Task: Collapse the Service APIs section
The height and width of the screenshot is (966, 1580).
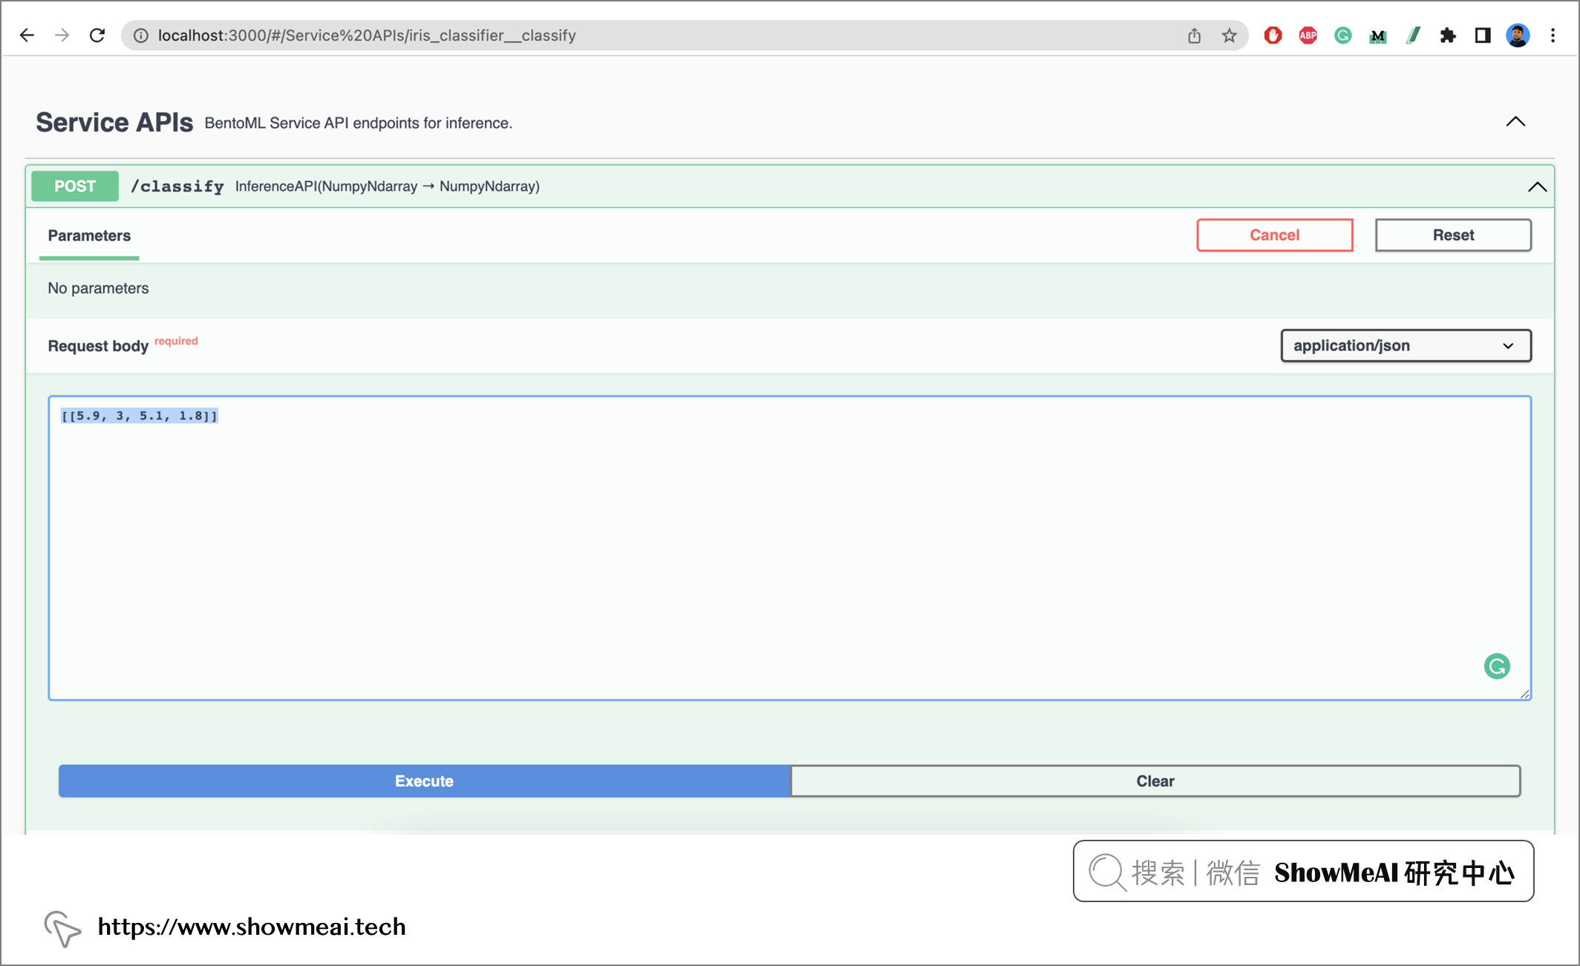Action: [x=1515, y=122]
